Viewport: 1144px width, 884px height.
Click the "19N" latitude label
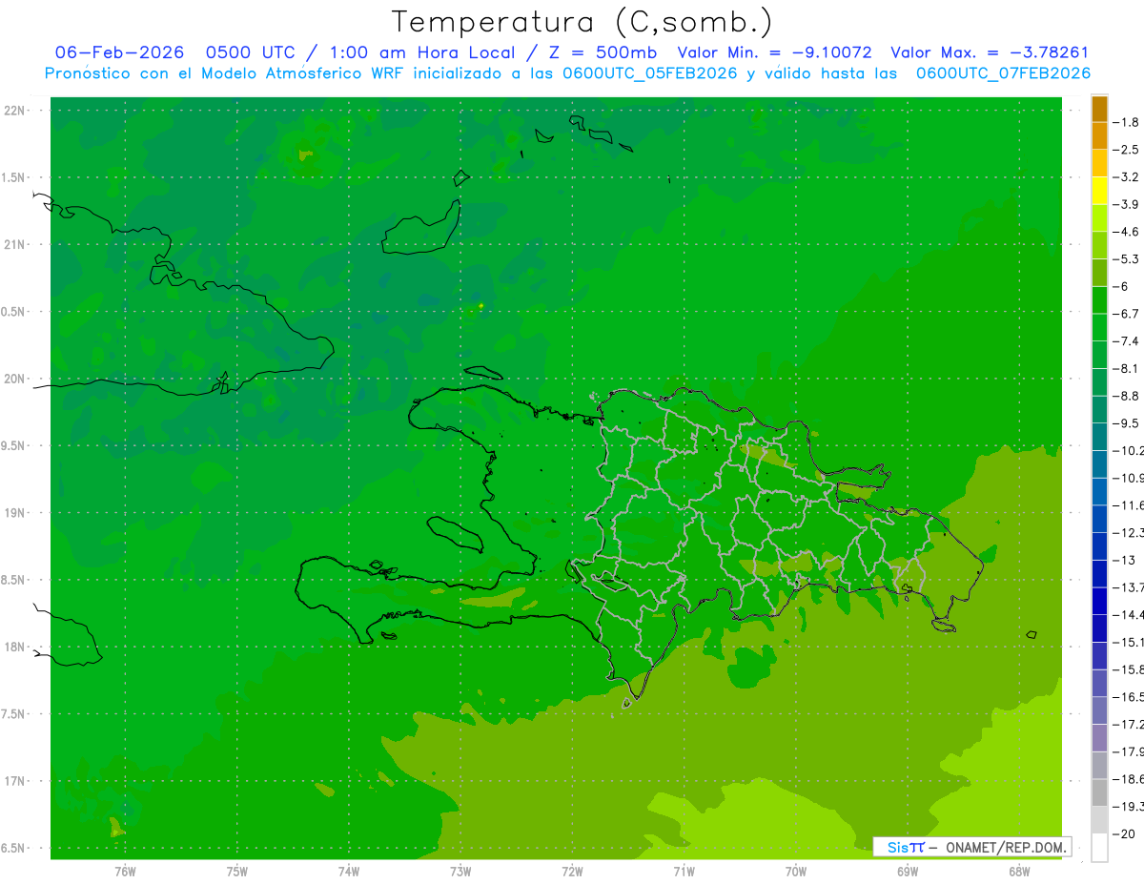pyautogui.click(x=15, y=513)
